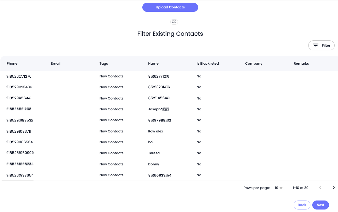Select the Rcw alex contact name

click(155, 131)
